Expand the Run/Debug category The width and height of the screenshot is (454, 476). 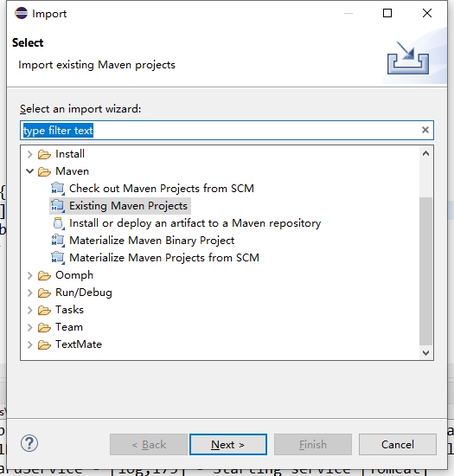(x=29, y=293)
